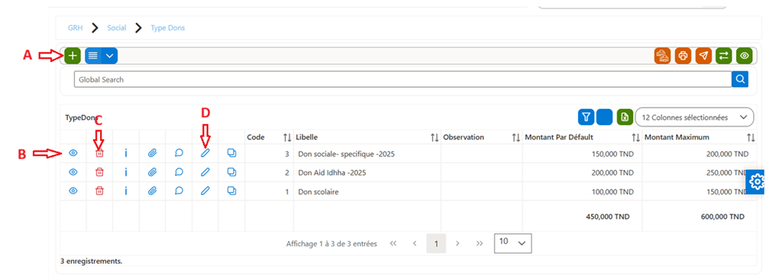
Task: Open the blue list view dropdown arrow
Action: tap(109, 56)
